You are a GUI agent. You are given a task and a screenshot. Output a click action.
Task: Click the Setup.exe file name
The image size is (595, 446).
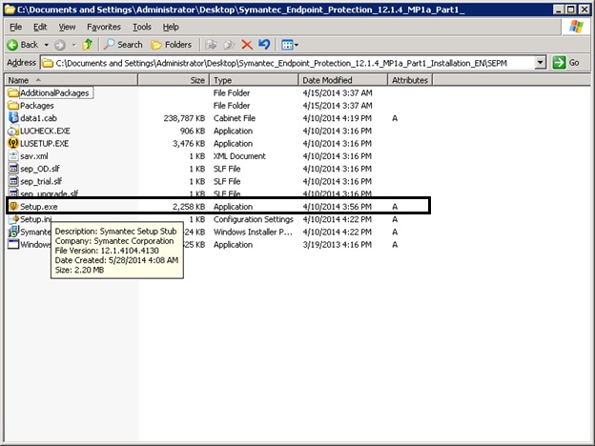tap(39, 207)
